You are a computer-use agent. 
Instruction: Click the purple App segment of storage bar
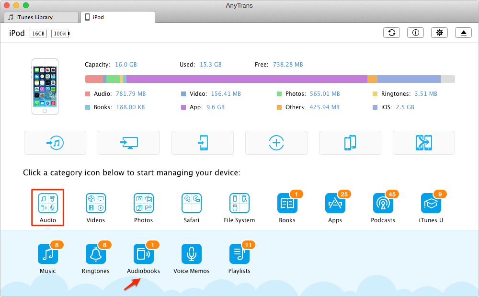point(247,79)
